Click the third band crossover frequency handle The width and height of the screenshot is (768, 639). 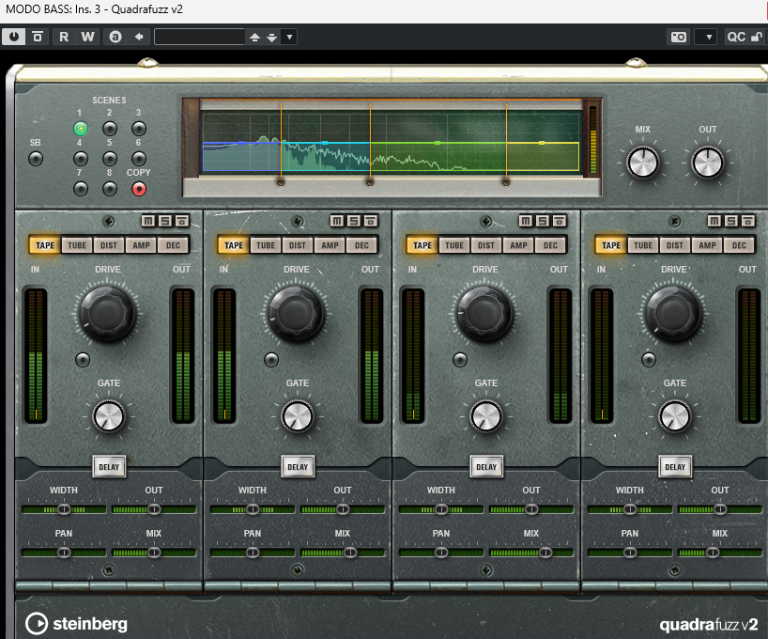tap(506, 182)
